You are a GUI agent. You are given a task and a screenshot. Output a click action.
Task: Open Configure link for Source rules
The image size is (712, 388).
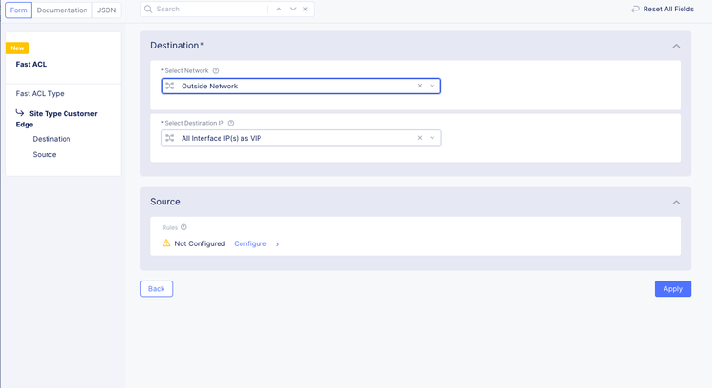pos(250,244)
